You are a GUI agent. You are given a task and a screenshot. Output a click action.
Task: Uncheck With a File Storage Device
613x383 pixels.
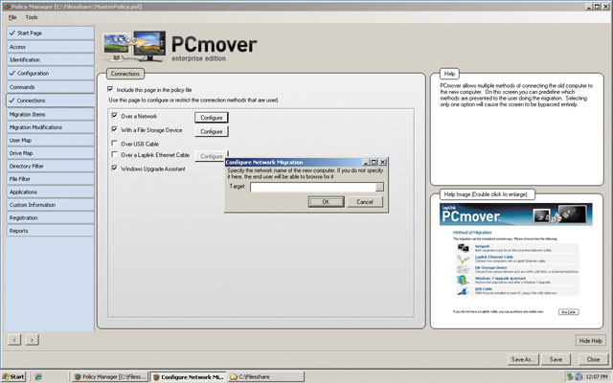(x=115, y=129)
